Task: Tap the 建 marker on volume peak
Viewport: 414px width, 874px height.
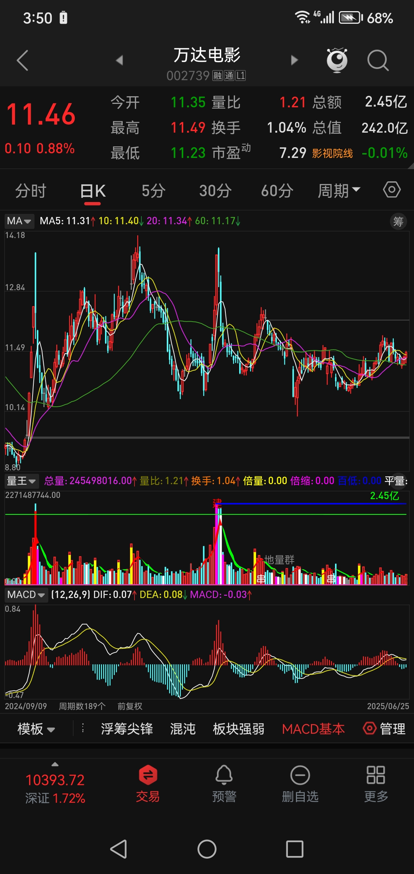Action: [217, 503]
